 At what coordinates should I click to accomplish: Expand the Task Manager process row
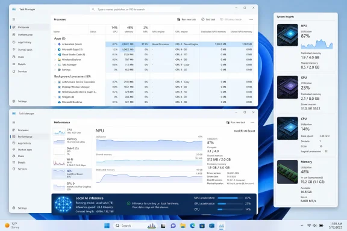point(55,64)
